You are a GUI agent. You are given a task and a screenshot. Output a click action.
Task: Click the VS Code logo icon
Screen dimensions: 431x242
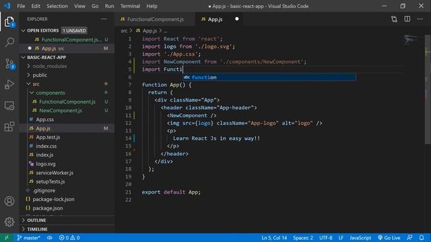pyautogui.click(x=7, y=6)
